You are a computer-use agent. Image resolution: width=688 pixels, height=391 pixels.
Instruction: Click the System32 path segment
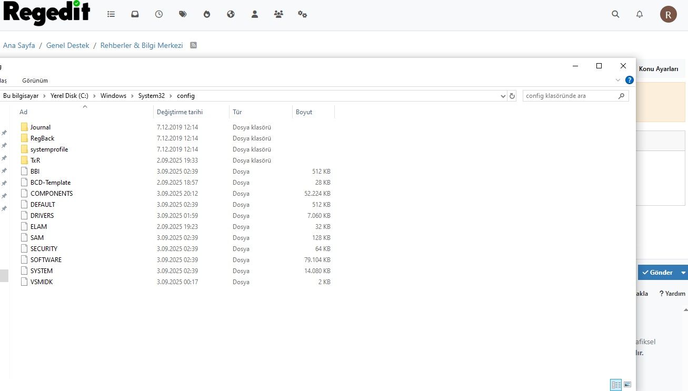point(152,96)
